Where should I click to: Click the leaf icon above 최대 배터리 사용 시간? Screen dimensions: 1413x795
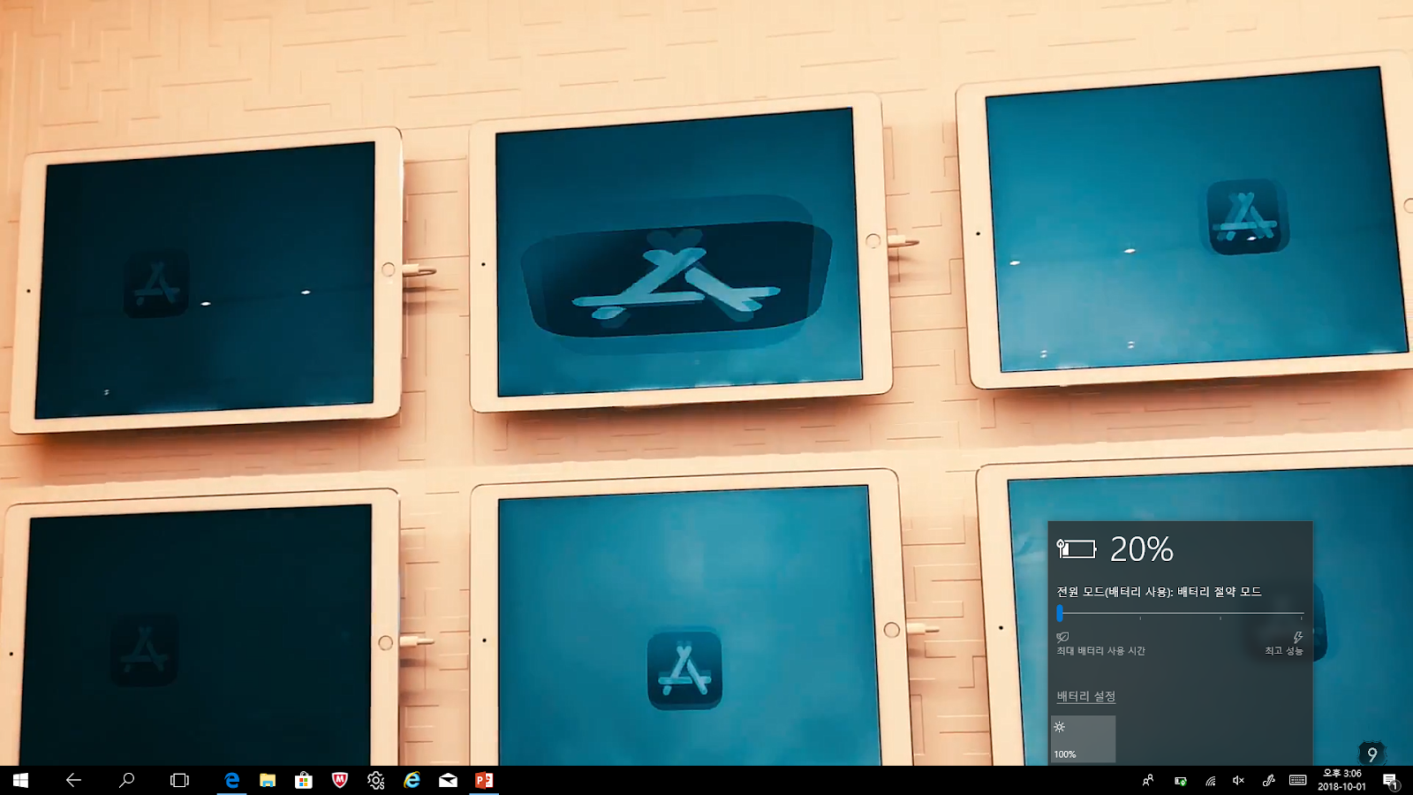point(1062,637)
